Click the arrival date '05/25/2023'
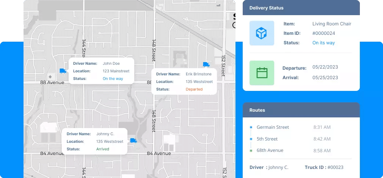The image size is (383, 178). [x=325, y=78]
